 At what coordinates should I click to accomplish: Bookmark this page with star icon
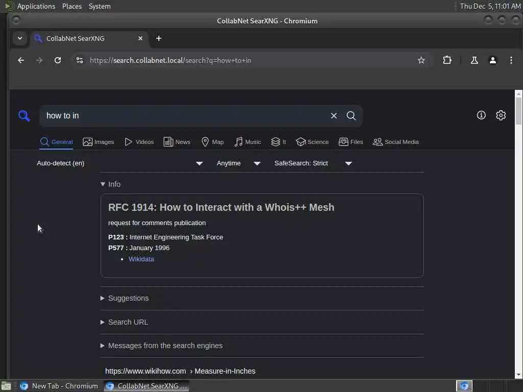pyautogui.click(x=421, y=60)
